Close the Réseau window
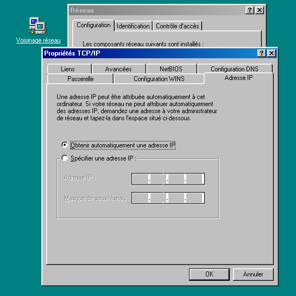Screen dimensions: 296x296 [x=260, y=10]
